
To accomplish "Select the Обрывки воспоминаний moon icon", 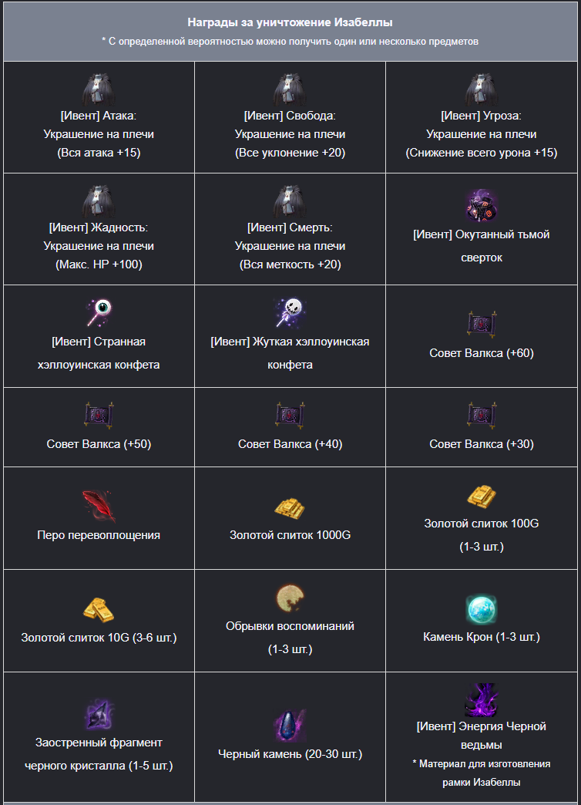I will tap(290, 598).
